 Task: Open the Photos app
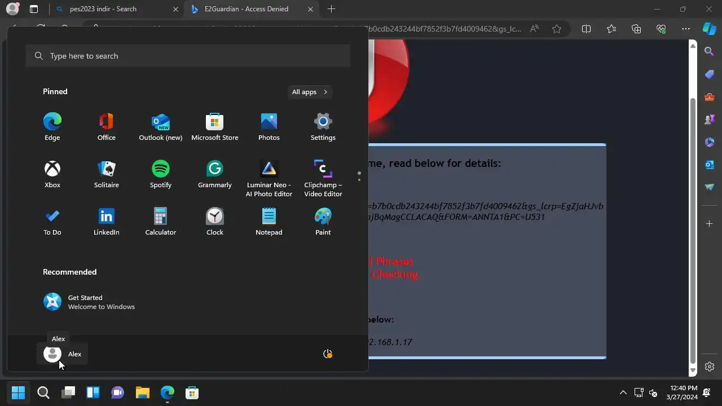point(269,127)
